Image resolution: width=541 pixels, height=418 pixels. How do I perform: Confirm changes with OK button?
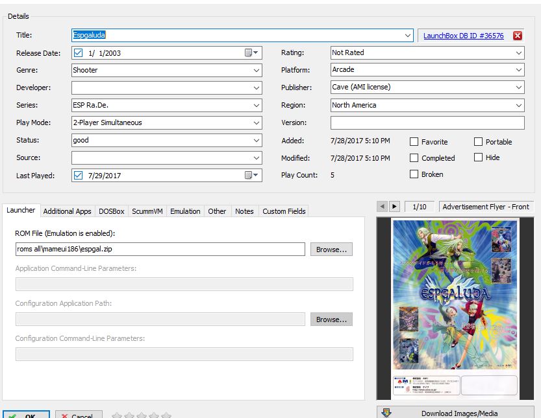point(26,415)
